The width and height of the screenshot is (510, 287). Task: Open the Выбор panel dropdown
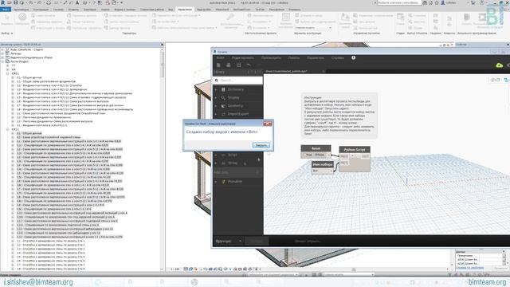(7, 33)
